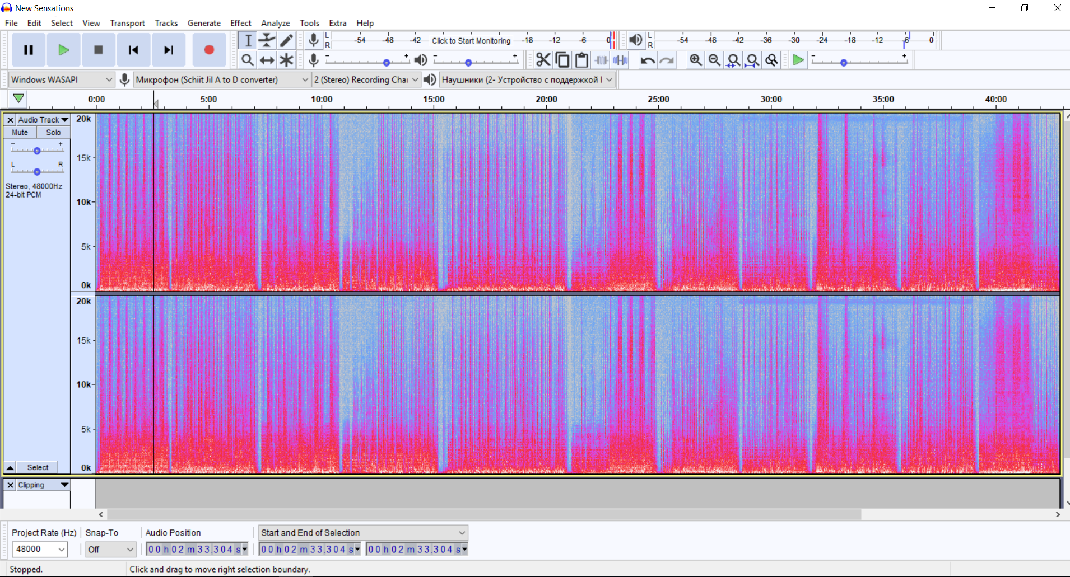
Task: Close the Audio Track with its X
Action: [x=10, y=120]
